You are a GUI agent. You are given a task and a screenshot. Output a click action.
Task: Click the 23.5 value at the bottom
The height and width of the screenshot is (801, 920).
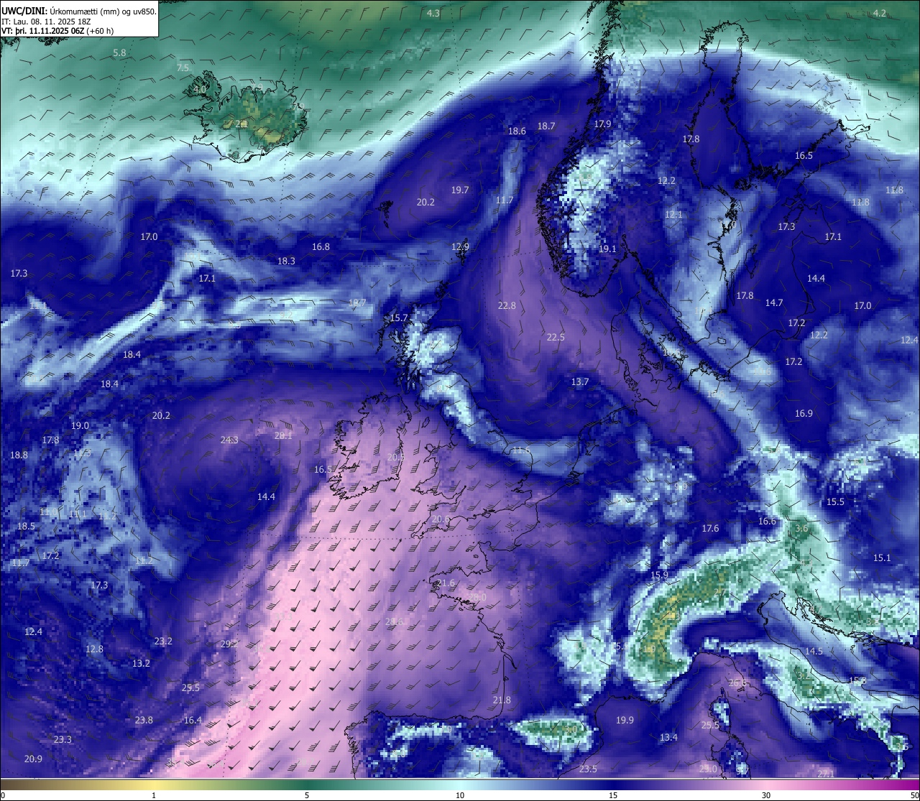pos(588,769)
